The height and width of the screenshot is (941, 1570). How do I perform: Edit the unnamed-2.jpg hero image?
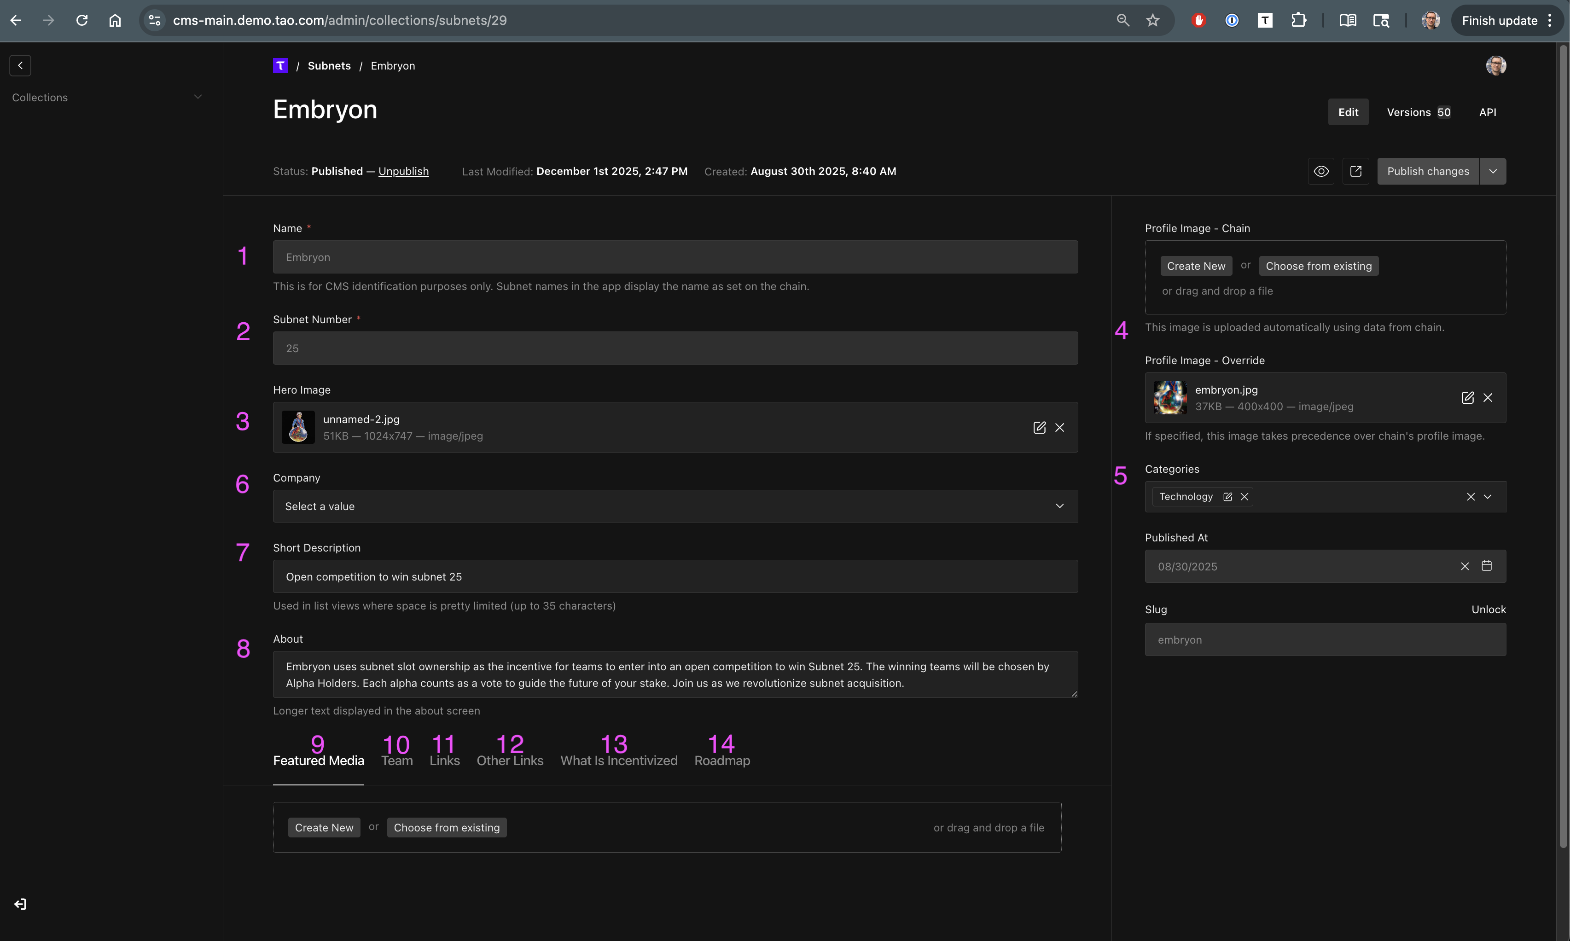(x=1039, y=427)
